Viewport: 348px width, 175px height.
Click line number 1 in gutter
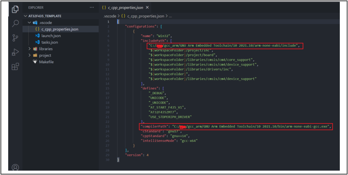108,22
